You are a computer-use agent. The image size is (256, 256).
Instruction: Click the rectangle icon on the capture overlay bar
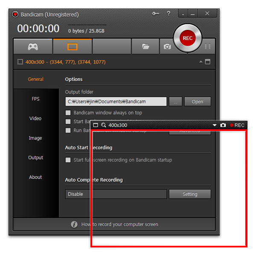[96, 125]
